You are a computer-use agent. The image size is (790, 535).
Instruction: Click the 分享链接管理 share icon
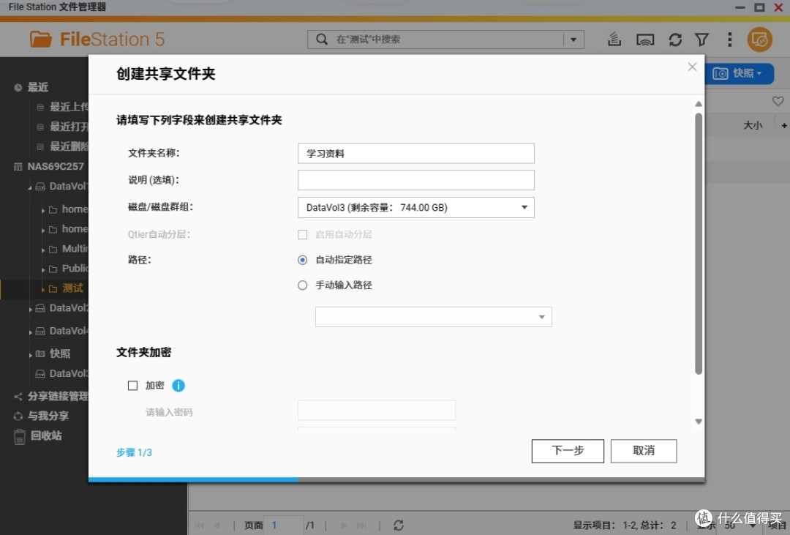[x=18, y=397]
